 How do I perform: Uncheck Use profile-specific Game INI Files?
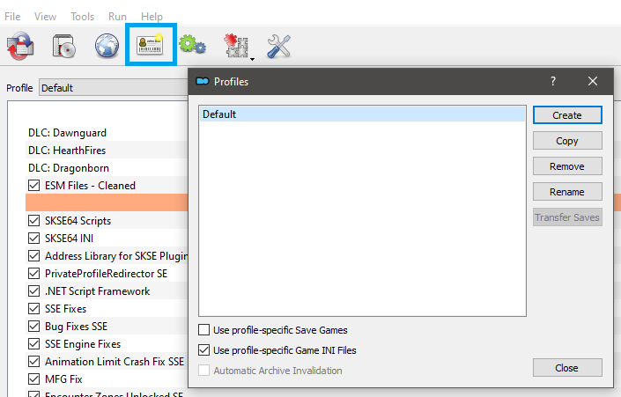[204, 349]
